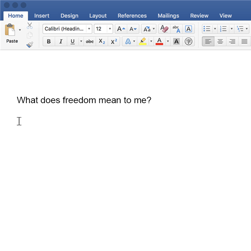Select Justify paragraph alignment
Screen dimensions: 251x251
tap(244, 42)
